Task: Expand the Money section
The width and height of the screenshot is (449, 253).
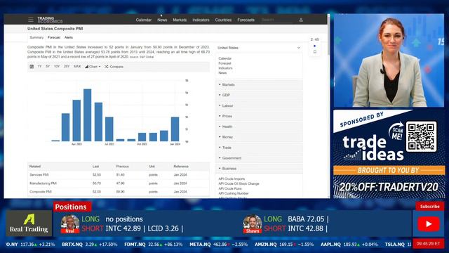Action: [x=259, y=137]
